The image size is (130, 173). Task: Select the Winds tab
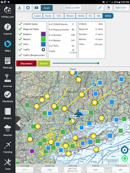coord(81,16)
